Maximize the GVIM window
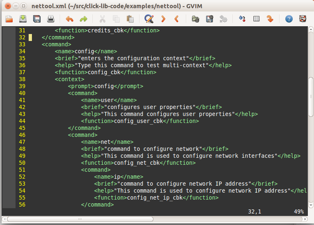 click(x=23, y=6)
